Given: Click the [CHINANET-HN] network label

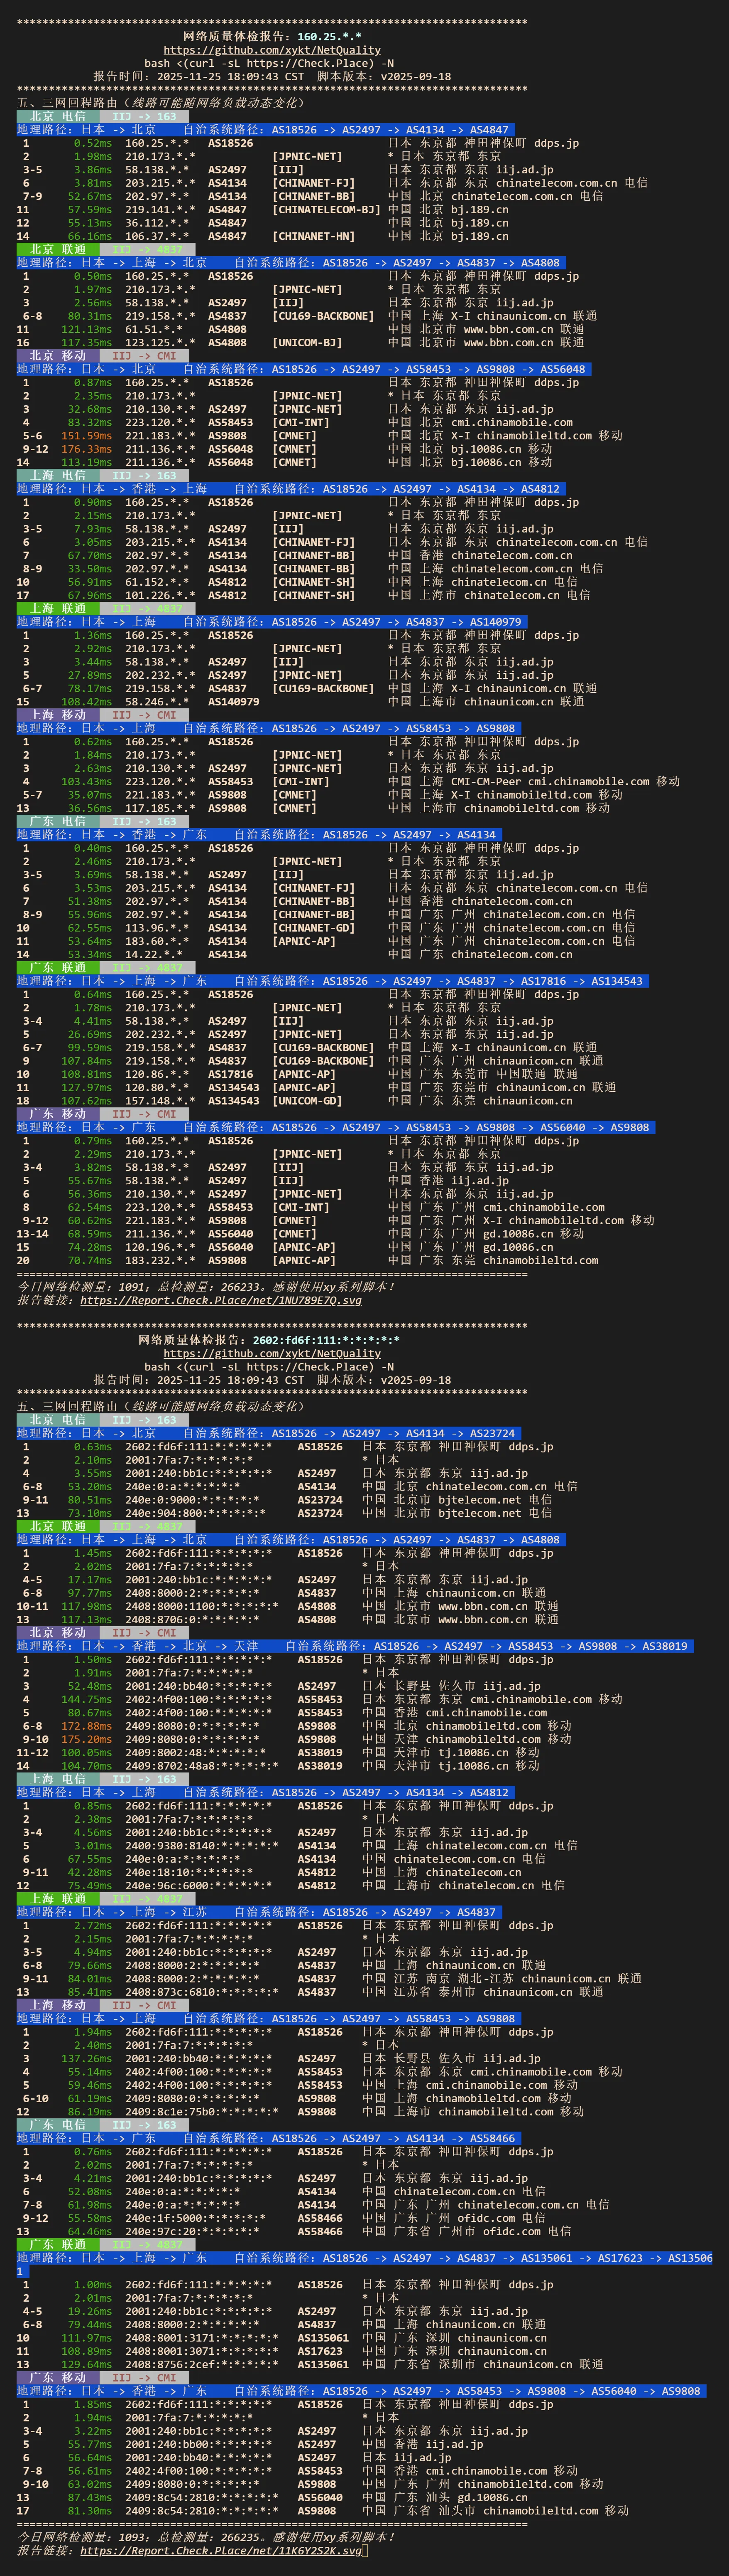Looking at the screenshot, I should 313,236.
